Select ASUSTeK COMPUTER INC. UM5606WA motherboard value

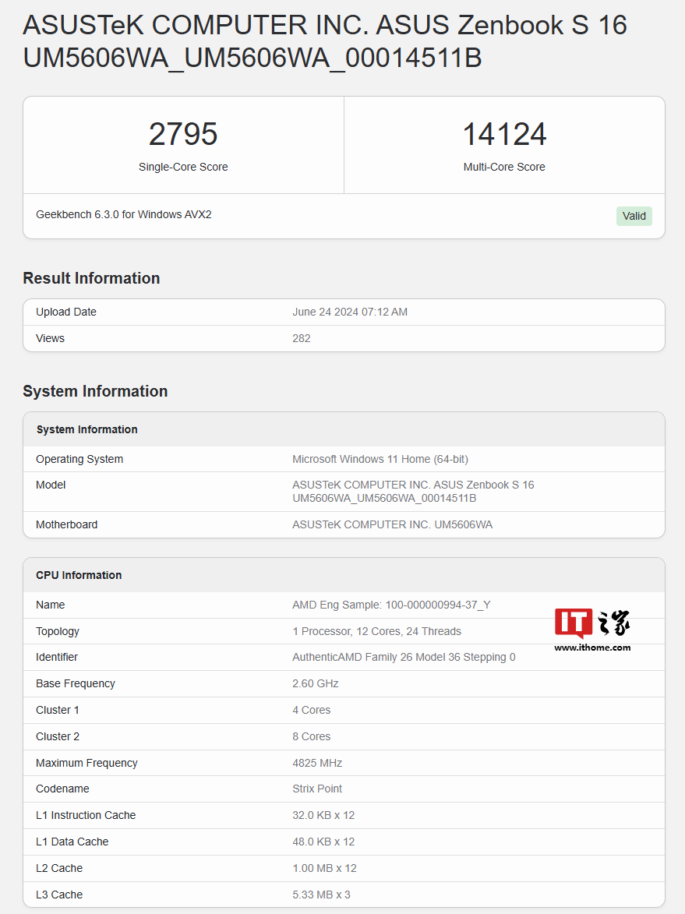[392, 524]
